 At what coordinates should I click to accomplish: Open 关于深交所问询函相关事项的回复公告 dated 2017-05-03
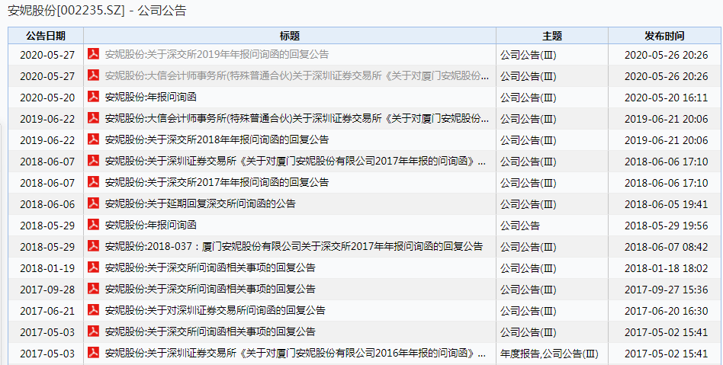210,331
